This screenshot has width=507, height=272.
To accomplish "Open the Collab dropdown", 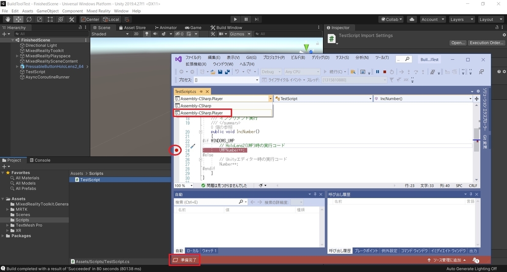I will (x=392, y=19).
